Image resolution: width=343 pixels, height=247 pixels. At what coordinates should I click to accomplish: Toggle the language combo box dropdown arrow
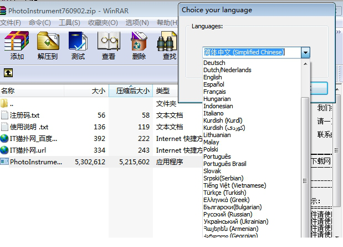(305, 53)
